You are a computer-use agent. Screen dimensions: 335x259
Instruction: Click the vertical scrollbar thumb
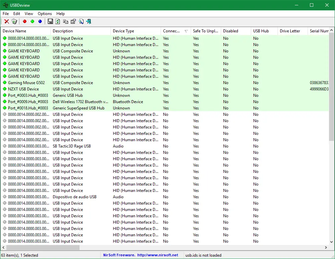click(331, 87)
